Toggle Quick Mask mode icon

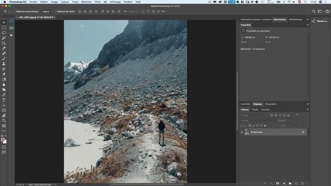click(x=4, y=147)
